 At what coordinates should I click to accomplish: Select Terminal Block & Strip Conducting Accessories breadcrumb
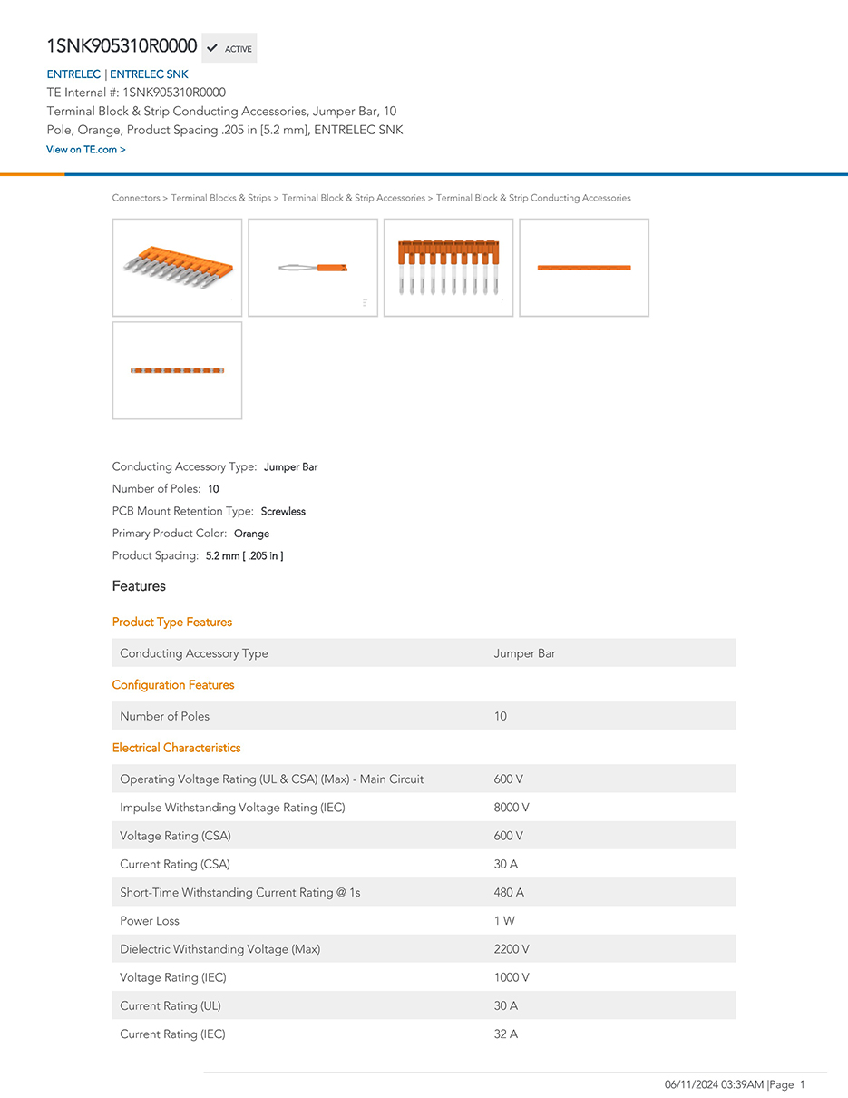[533, 198]
